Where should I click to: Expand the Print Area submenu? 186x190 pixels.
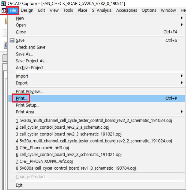click(97, 112)
